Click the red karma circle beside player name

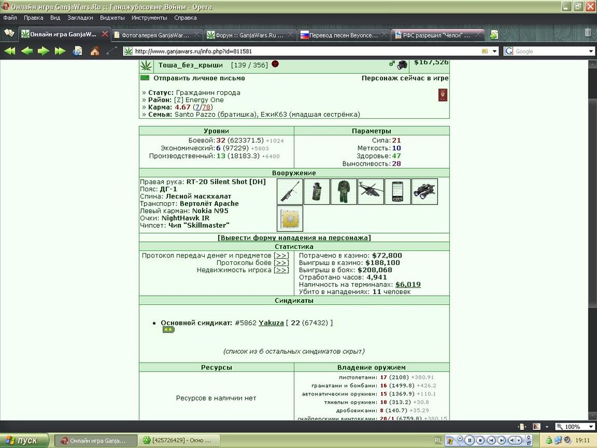275,64
